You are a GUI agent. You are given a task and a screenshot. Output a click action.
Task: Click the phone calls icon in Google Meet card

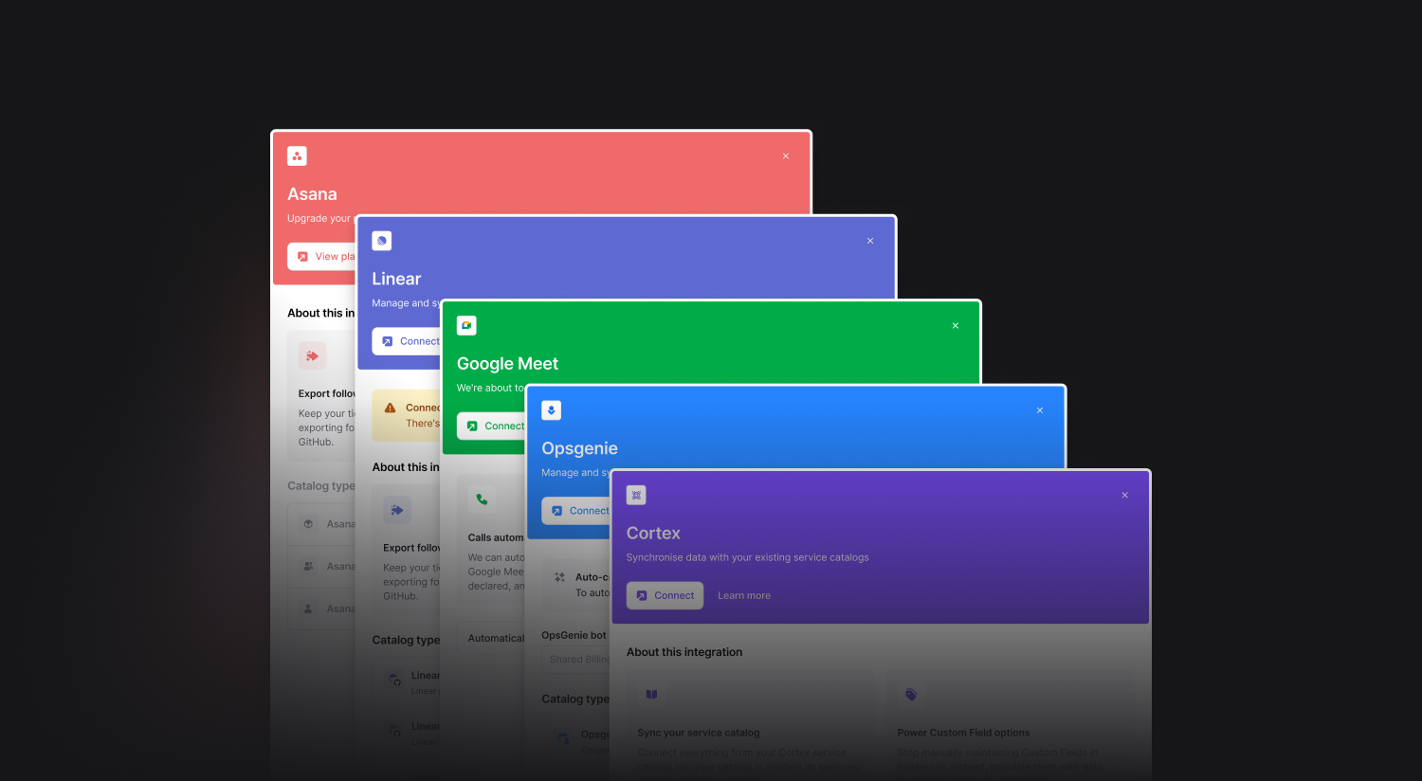click(x=482, y=499)
